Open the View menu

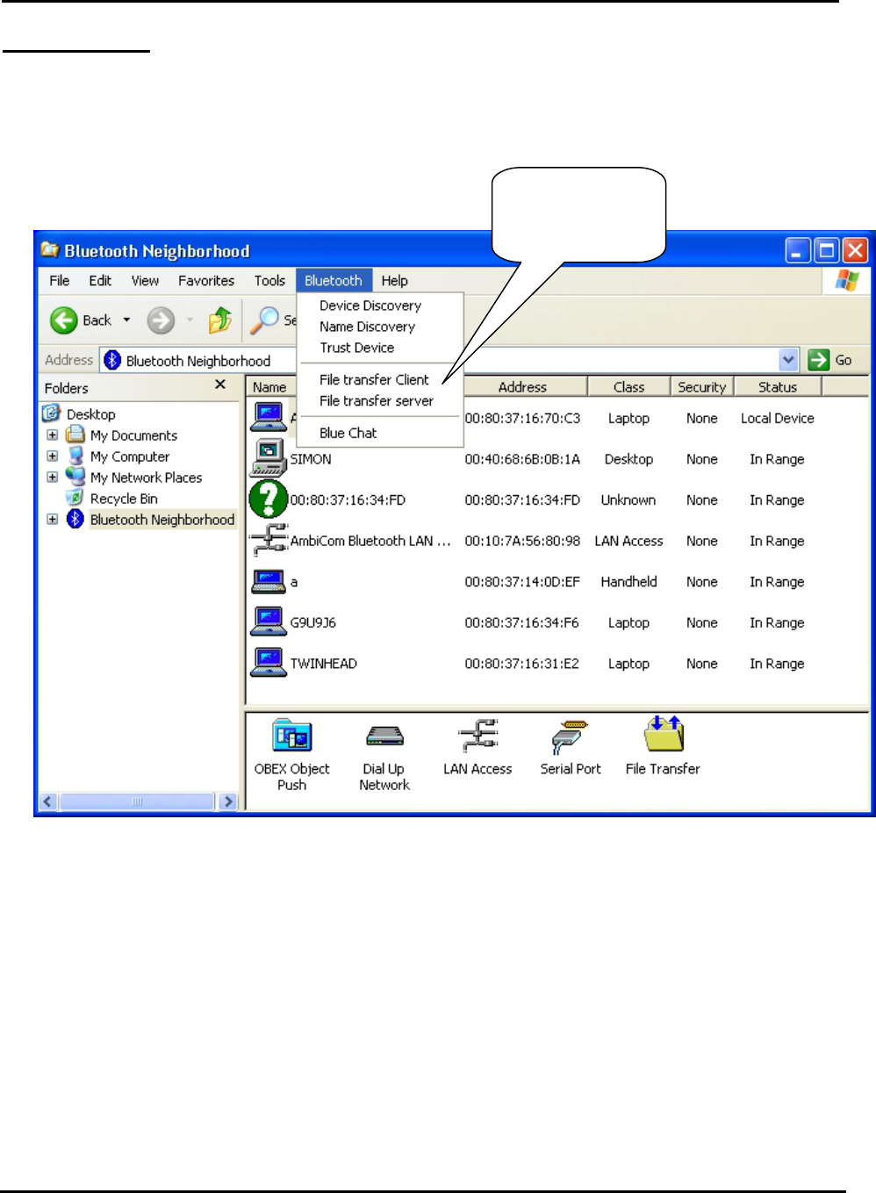(x=145, y=281)
